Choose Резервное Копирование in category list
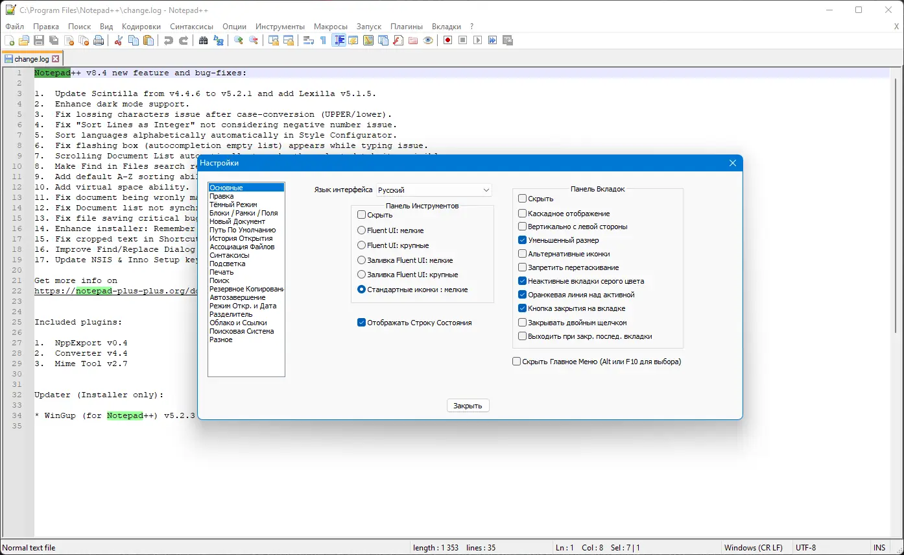Viewport: 904px width, 555px height. (x=246, y=289)
